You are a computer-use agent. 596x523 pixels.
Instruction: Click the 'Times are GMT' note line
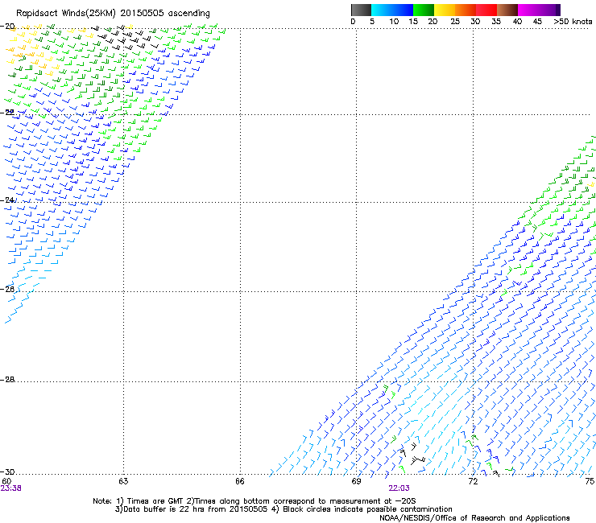pos(255,501)
